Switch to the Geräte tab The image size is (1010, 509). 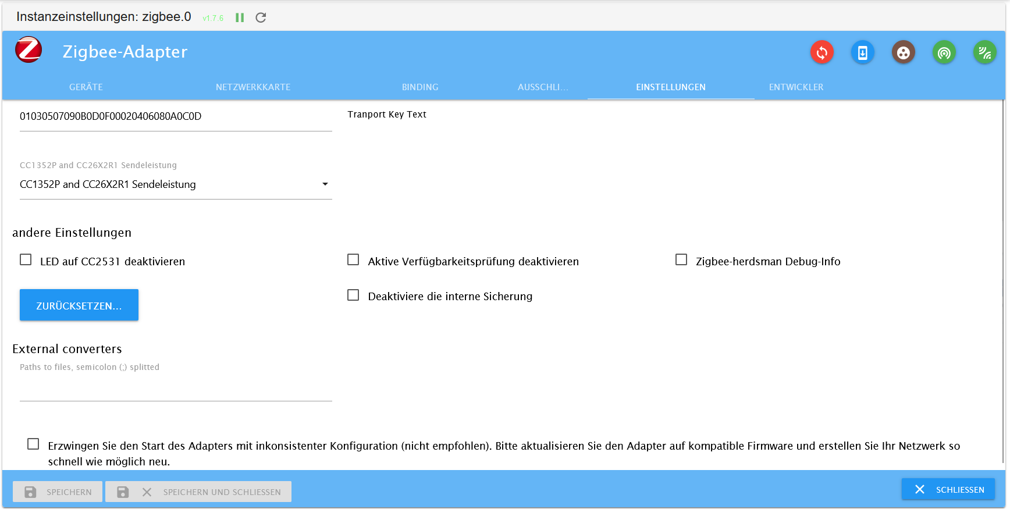(86, 87)
